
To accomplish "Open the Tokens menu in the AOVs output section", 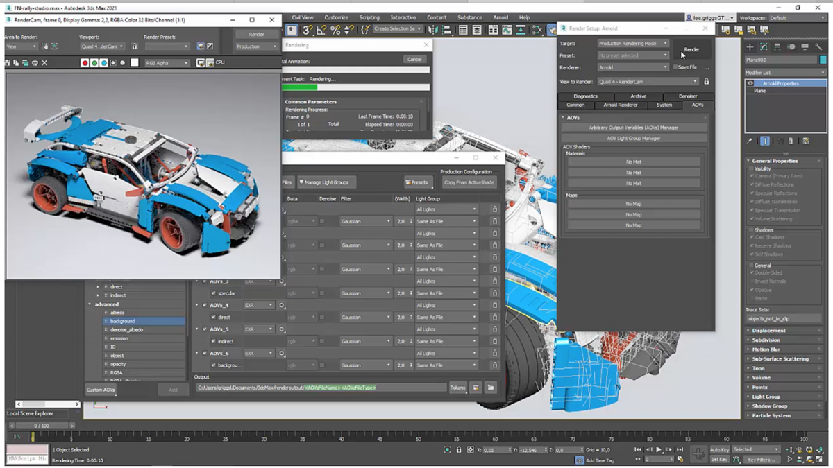I will pyautogui.click(x=457, y=388).
